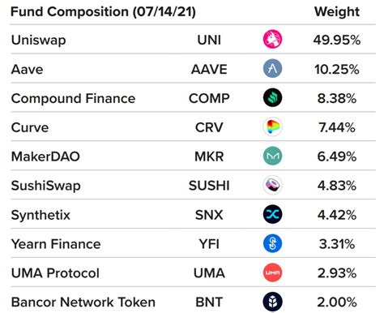Image resolution: width=384 pixels, height=313 pixels.
Task: Click the Compound Finance row name
Action: tap(73, 99)
